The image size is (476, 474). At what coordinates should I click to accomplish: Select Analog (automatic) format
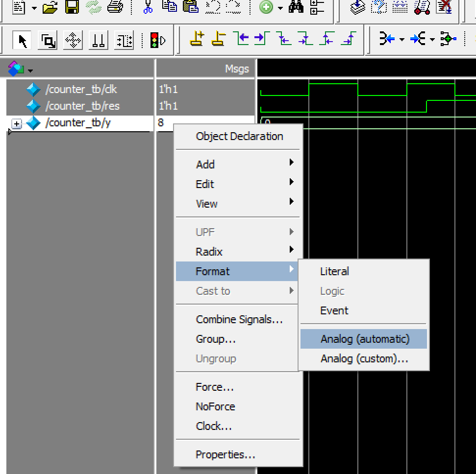364,339
